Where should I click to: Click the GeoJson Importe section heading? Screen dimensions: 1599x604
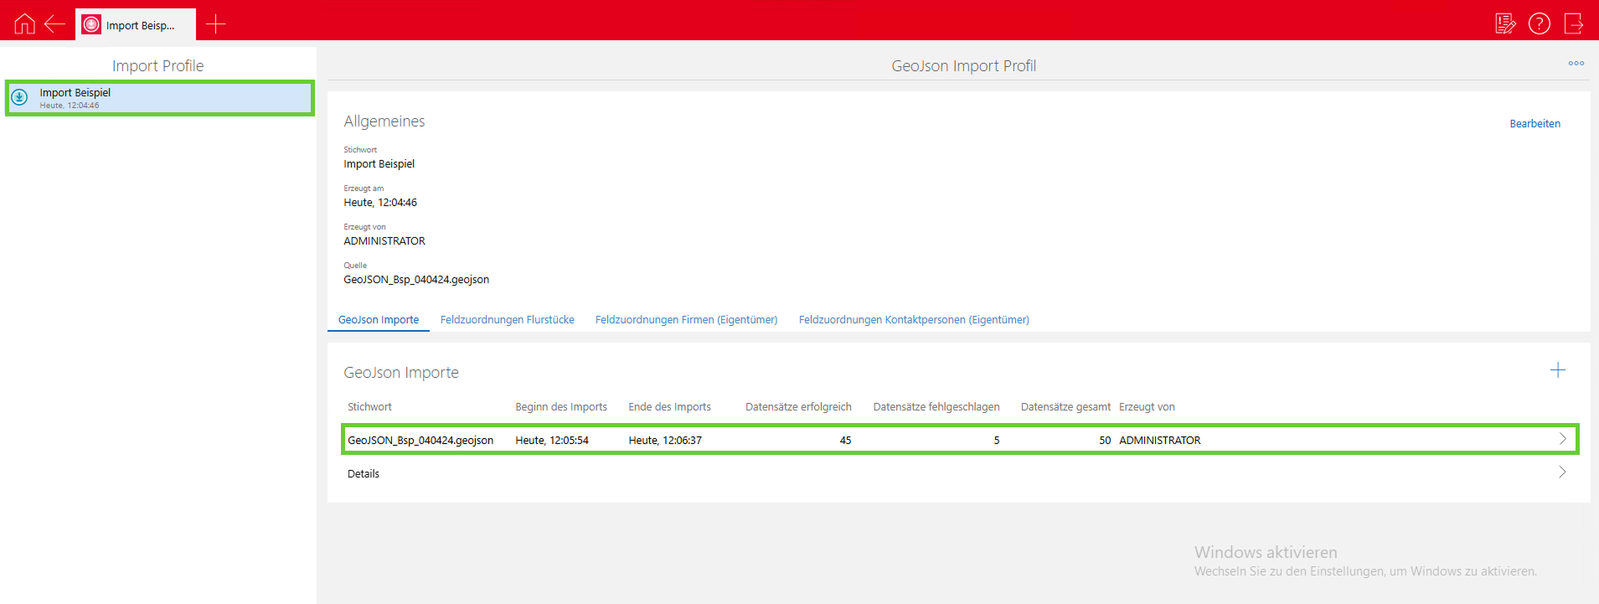[401, 373]
